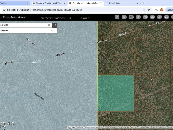Open the GIS INFO link
This screenshot has width=173, height=130.
(x=85, y=18)
